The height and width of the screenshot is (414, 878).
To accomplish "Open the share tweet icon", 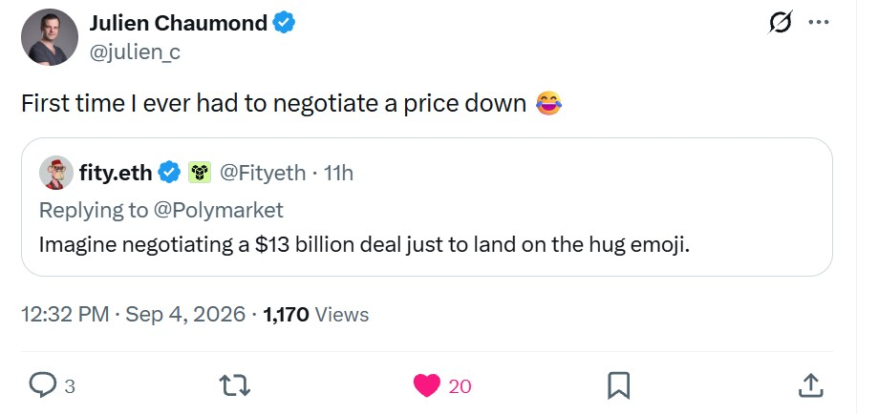I will click(x=810, y=385).
